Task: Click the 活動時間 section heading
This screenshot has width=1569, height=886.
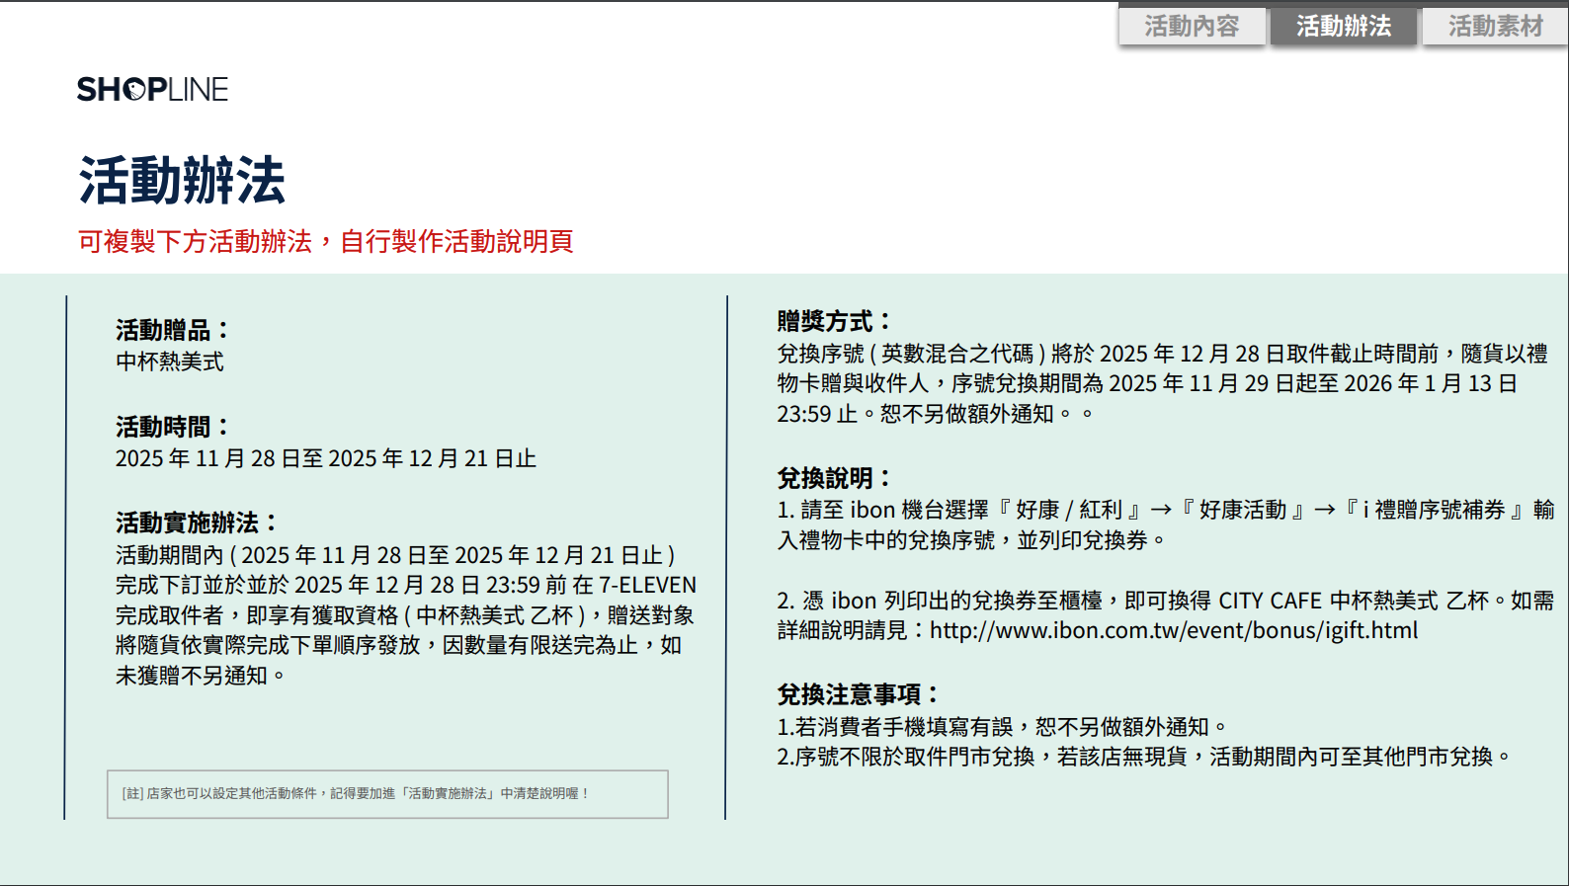Action: point(172,427)
